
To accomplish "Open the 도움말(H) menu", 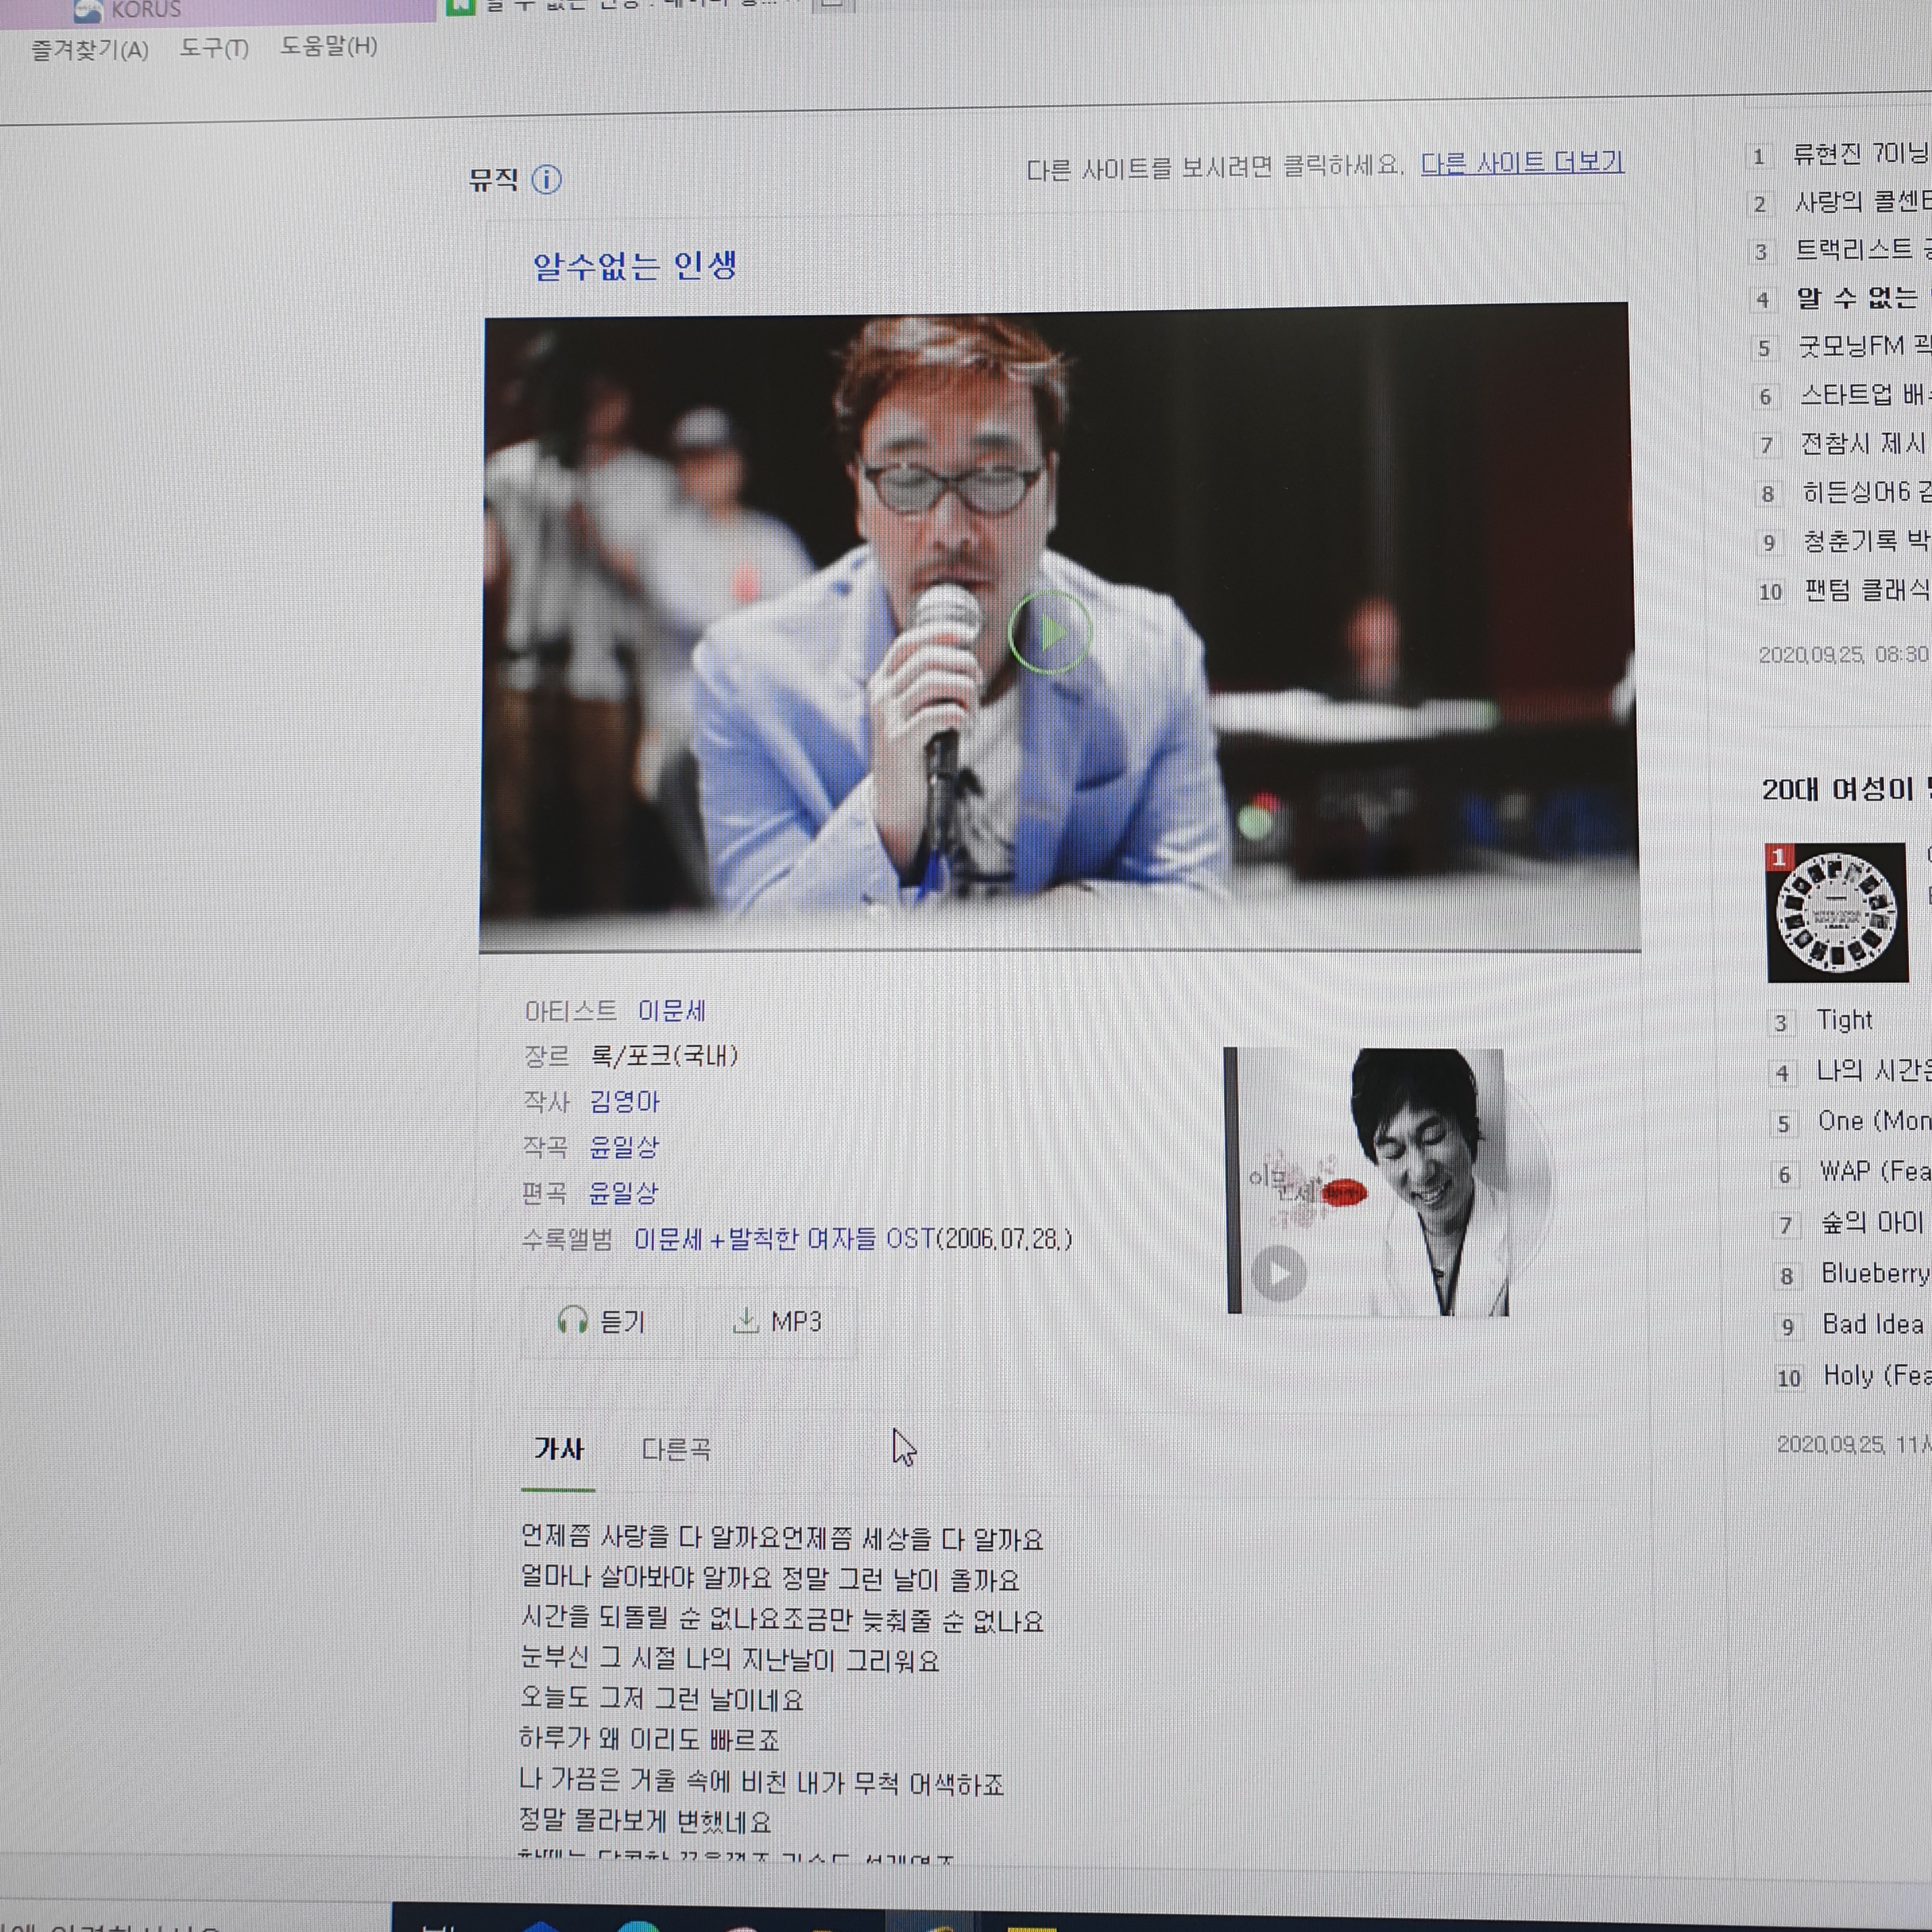I will pyautogui.click(x=329, y=46).
